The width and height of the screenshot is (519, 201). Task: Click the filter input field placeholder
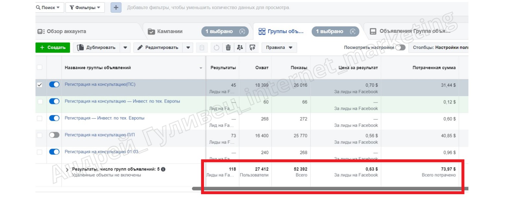(209, 7)
